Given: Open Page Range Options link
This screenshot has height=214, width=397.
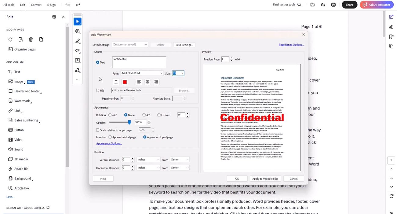Looking at the screenshot, I should point(291,45).
